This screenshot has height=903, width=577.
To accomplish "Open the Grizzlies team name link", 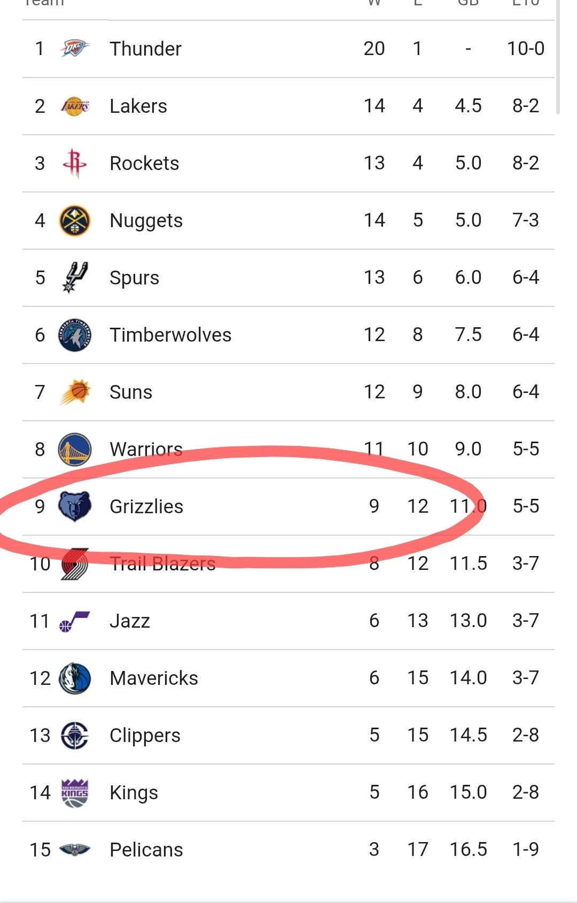I will 146,506.
